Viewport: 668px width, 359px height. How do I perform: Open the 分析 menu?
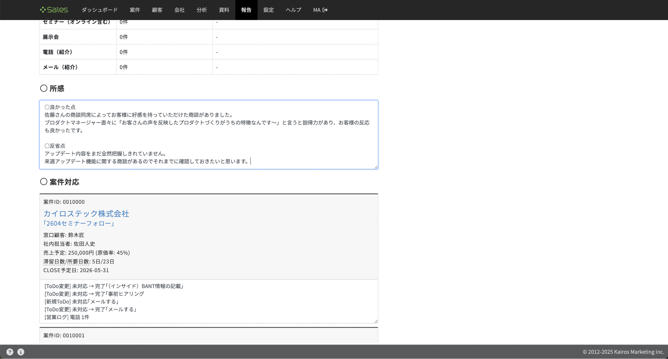click(x=201, y=10)
